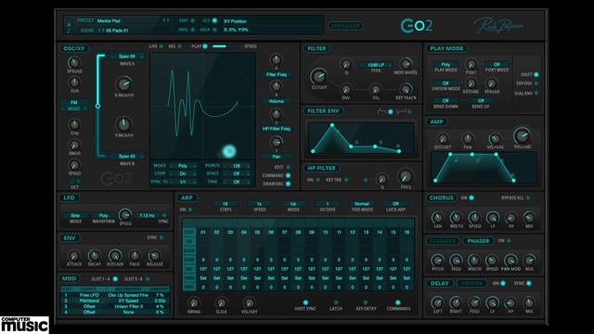Adjust the HP Filter Freq knob
This screenshot has height=334, width=594.
pyautogui.click(x=406, y=177)
